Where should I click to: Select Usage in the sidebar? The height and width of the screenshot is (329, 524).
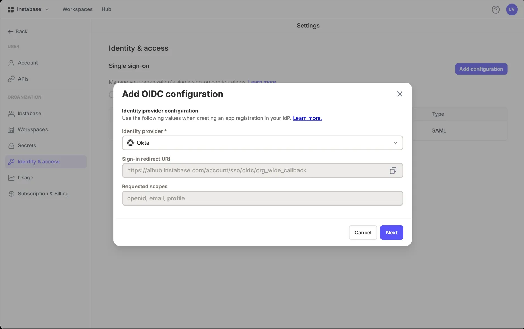click(46, 178)
